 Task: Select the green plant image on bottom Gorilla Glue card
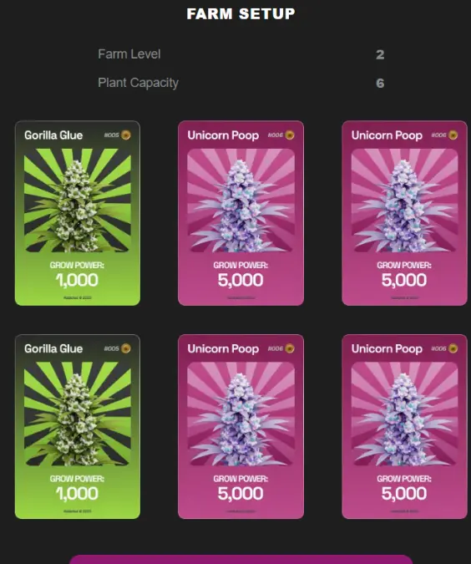coord(78,414)
